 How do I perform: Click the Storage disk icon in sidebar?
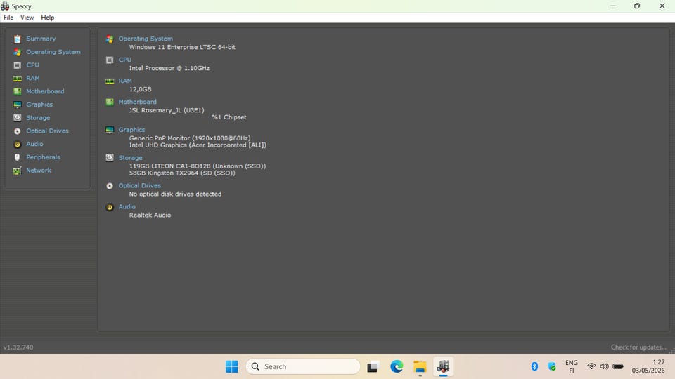point(17,118)
